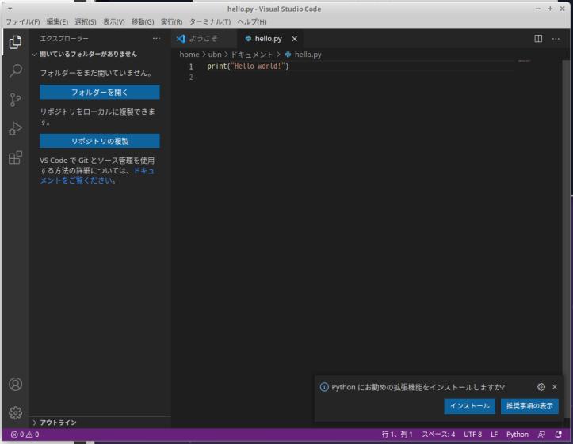Click line number 1 in the gutter
This screenshot has height=444, width=573.
[x=191, y=66]
